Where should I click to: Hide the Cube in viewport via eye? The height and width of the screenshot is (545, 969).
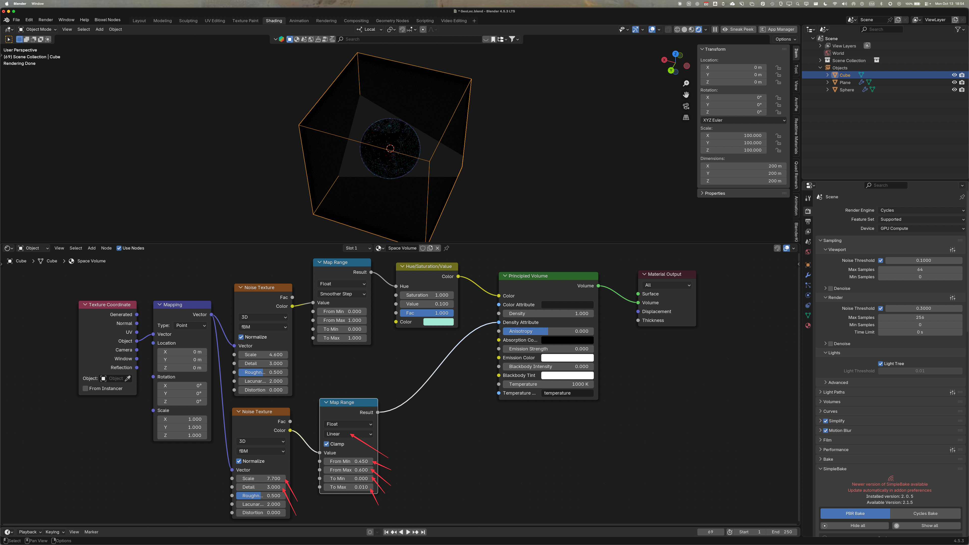[954, 75]
